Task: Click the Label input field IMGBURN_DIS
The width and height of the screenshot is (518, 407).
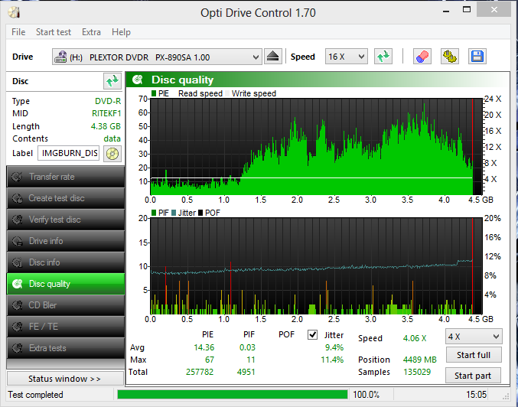Action: tap(68, 153)
